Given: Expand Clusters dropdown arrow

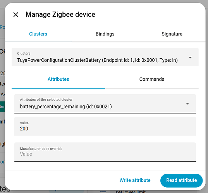Looking at the screenshot, I should point(190,58).
